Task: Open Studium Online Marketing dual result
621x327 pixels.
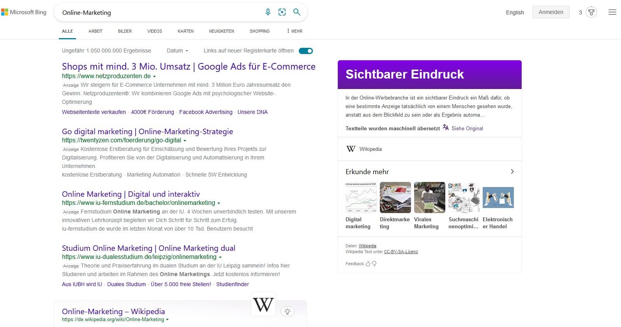Action: click(148, 248)
